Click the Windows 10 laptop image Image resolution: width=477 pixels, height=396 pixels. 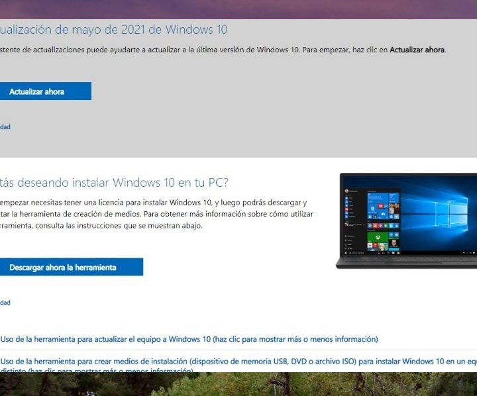coord(406,221)
